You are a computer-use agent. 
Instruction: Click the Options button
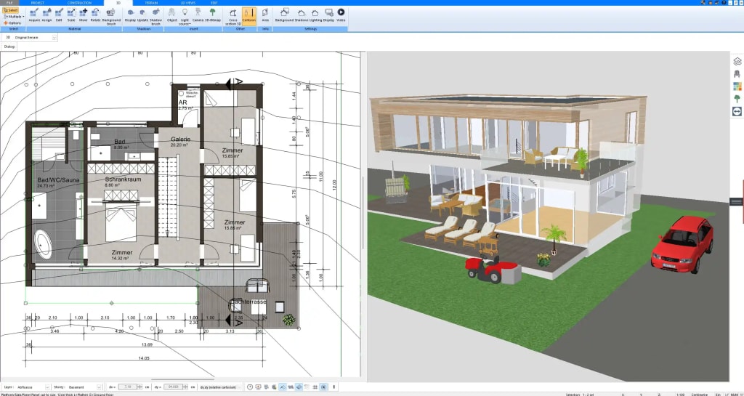[x=12, y=23]
